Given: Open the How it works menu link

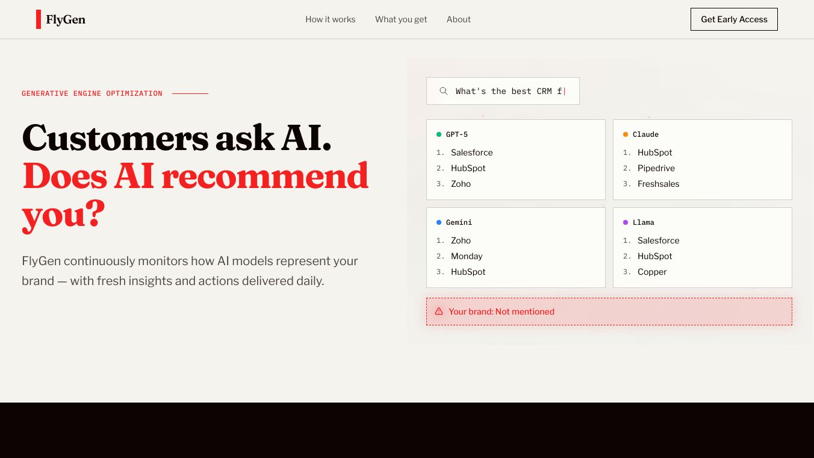Looking at the screenshot, I should tap(331, 19).
